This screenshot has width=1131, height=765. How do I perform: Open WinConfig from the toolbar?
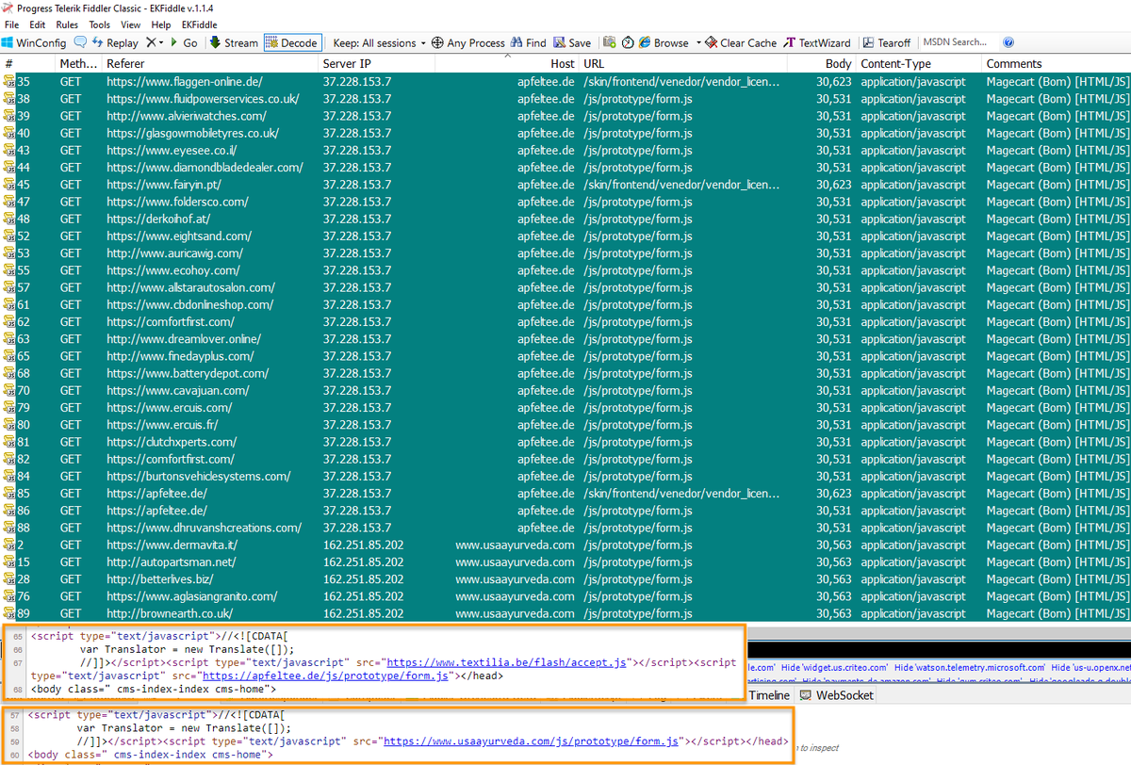pyautogui.click(x=34, y=42)
